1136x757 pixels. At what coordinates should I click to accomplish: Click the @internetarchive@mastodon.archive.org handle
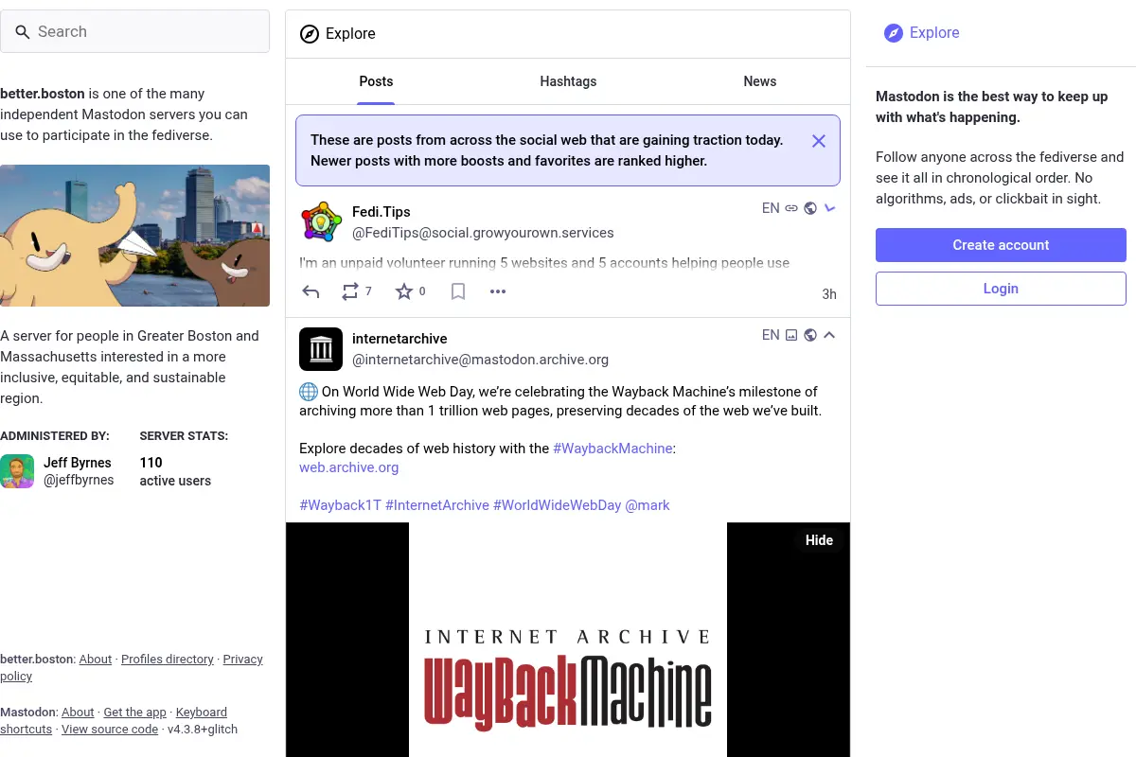[480, 360]
